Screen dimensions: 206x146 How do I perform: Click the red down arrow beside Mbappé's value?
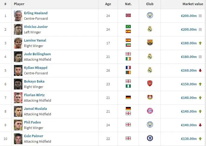200,70
